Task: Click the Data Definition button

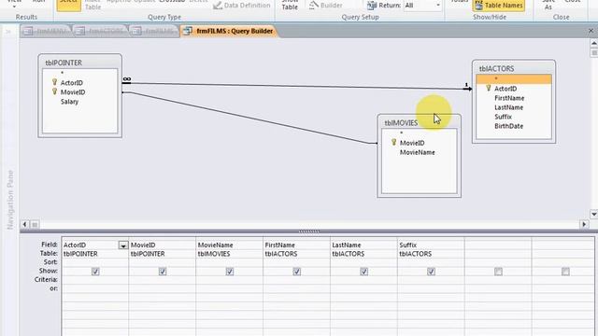Action: [x=242, y=6]
